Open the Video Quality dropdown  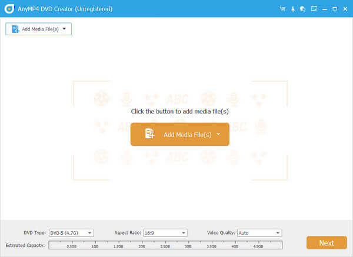click(259, 233)
